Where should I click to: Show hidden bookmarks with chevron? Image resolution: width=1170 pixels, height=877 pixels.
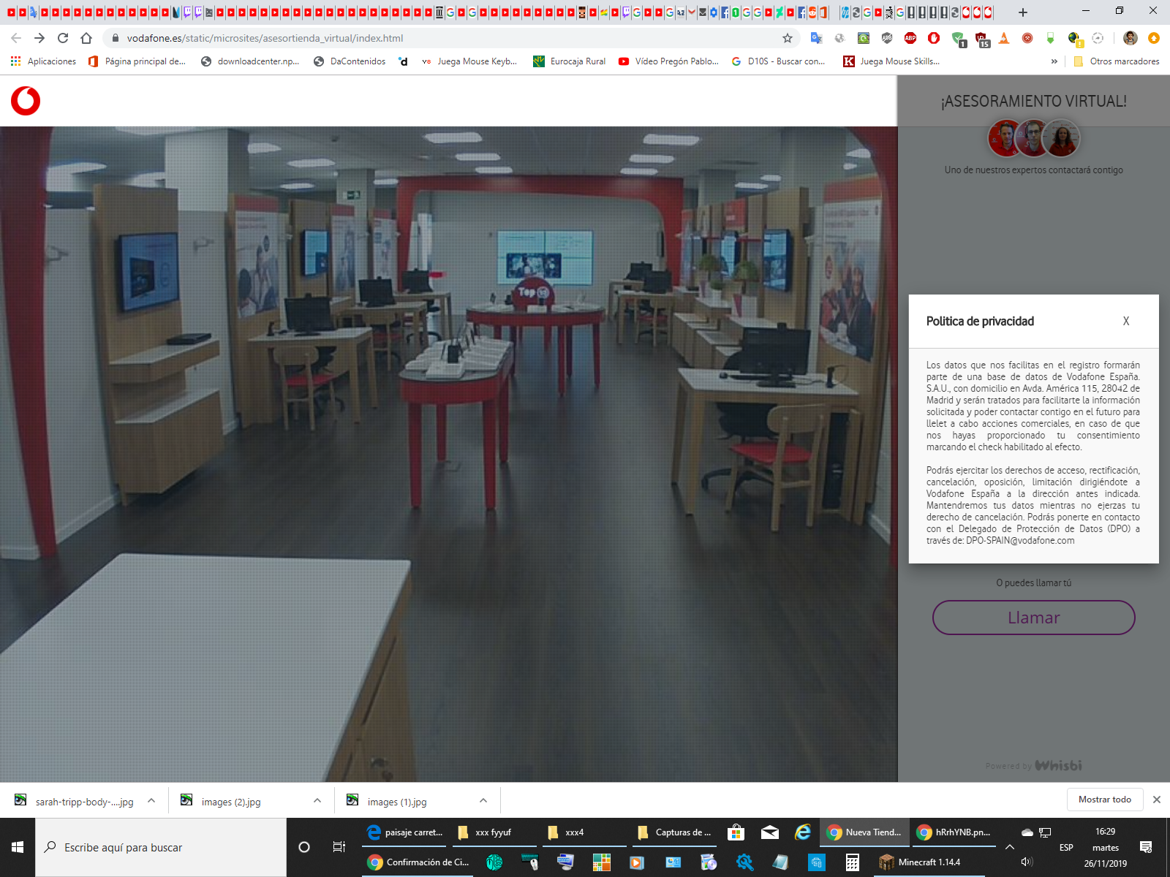(1054, 61)
